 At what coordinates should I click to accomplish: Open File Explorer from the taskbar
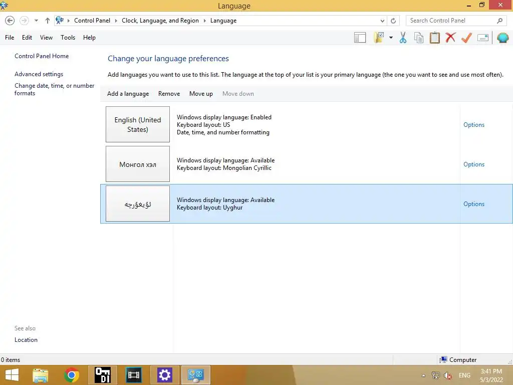pos(41,375)
